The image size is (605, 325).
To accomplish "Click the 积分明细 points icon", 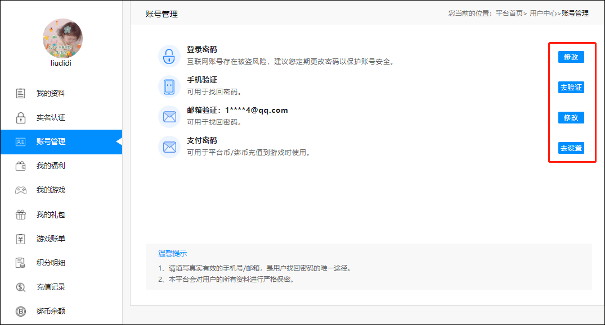I will 20,263.
